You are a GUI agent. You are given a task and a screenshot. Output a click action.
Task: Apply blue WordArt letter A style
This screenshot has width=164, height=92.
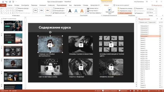click(x=76, y=11)
